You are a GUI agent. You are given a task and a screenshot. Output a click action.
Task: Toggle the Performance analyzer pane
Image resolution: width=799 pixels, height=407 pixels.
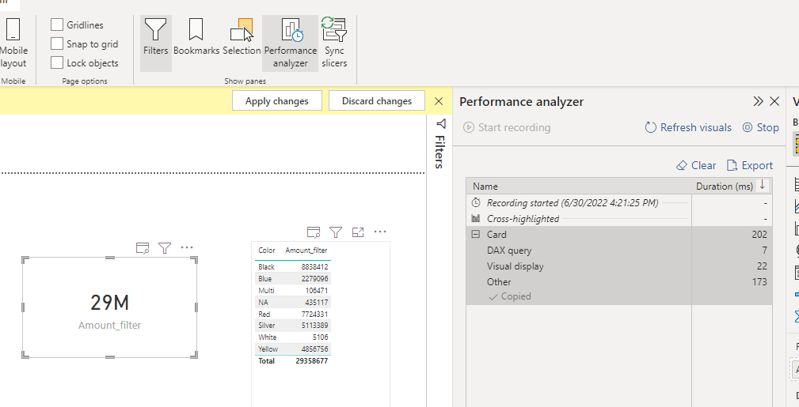coord(291,43)
